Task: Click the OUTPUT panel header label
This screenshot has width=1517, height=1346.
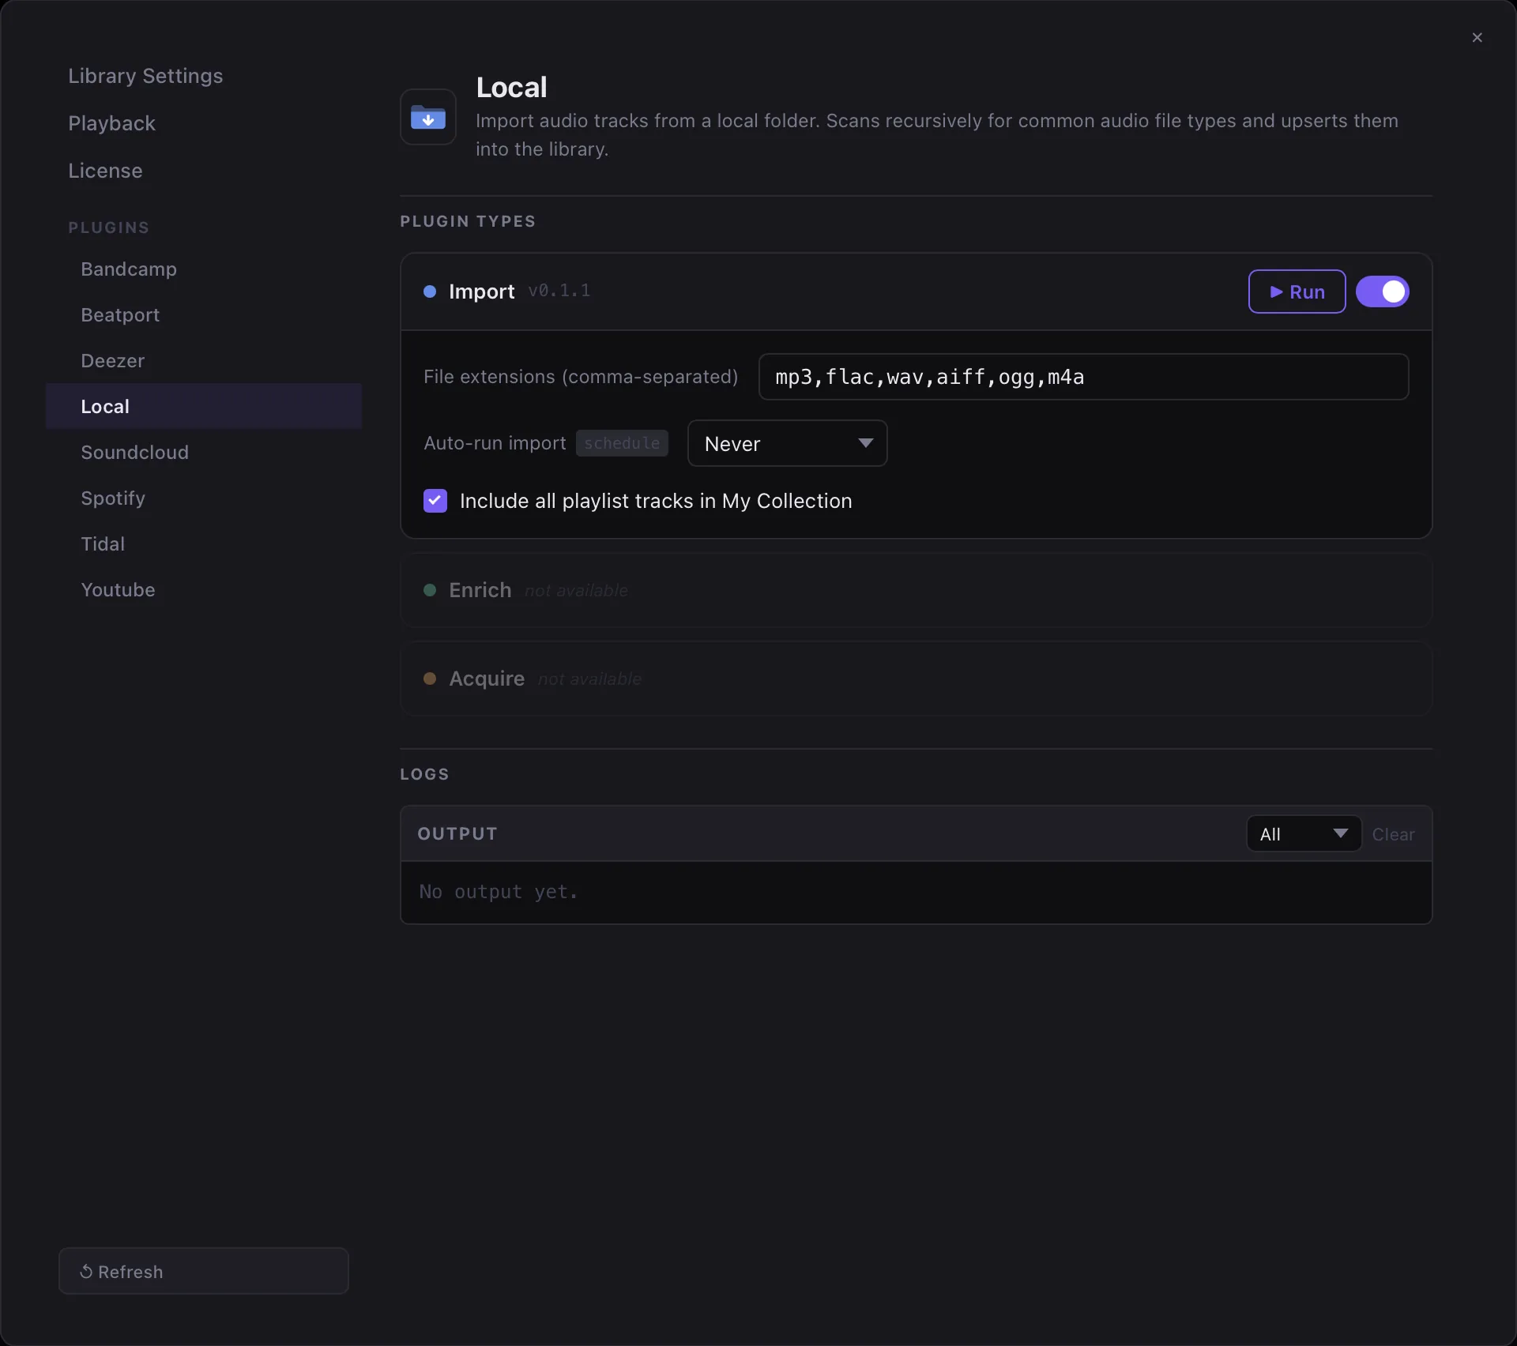Action: click(x=457, y=833)
